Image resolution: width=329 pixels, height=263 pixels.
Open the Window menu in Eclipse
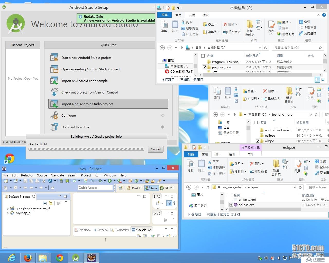point(110,175)
